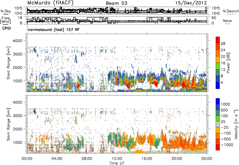Click the blue echo blob near 3300 km in Velocity panel
Viewport: 239px width, 165px height.
[34, 111]
